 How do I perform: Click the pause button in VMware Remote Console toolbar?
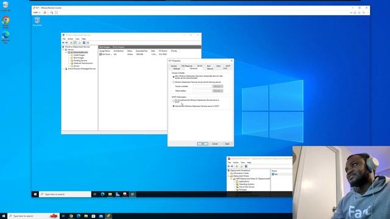[x=44, y=12]
